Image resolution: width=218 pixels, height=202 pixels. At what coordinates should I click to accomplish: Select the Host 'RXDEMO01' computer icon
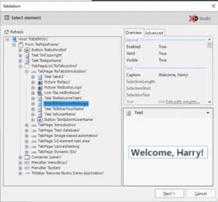(14, 39)
